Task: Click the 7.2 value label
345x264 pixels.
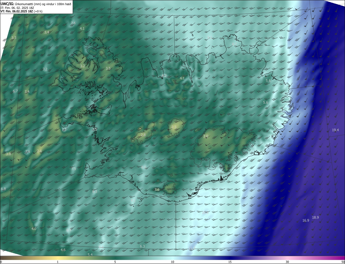Action: (45, 69)
